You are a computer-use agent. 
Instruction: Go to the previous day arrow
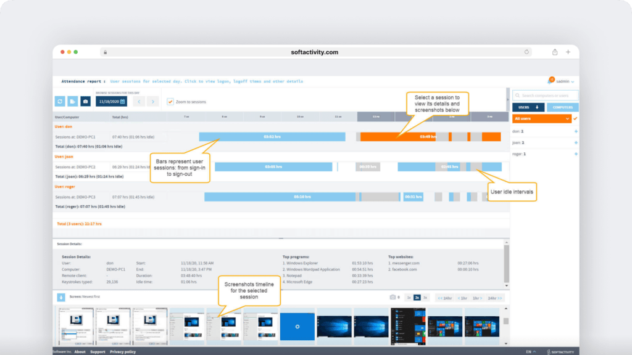[x=139, y=101]
